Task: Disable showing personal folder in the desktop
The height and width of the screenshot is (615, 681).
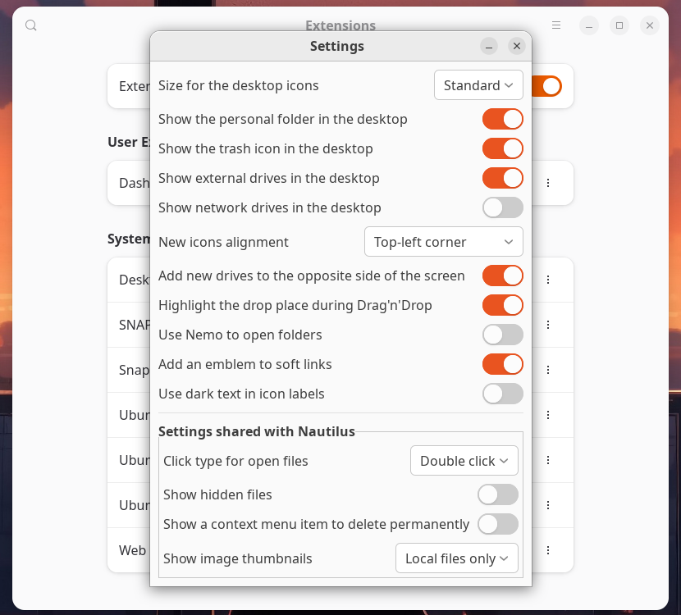Action: tap(502, 119)
